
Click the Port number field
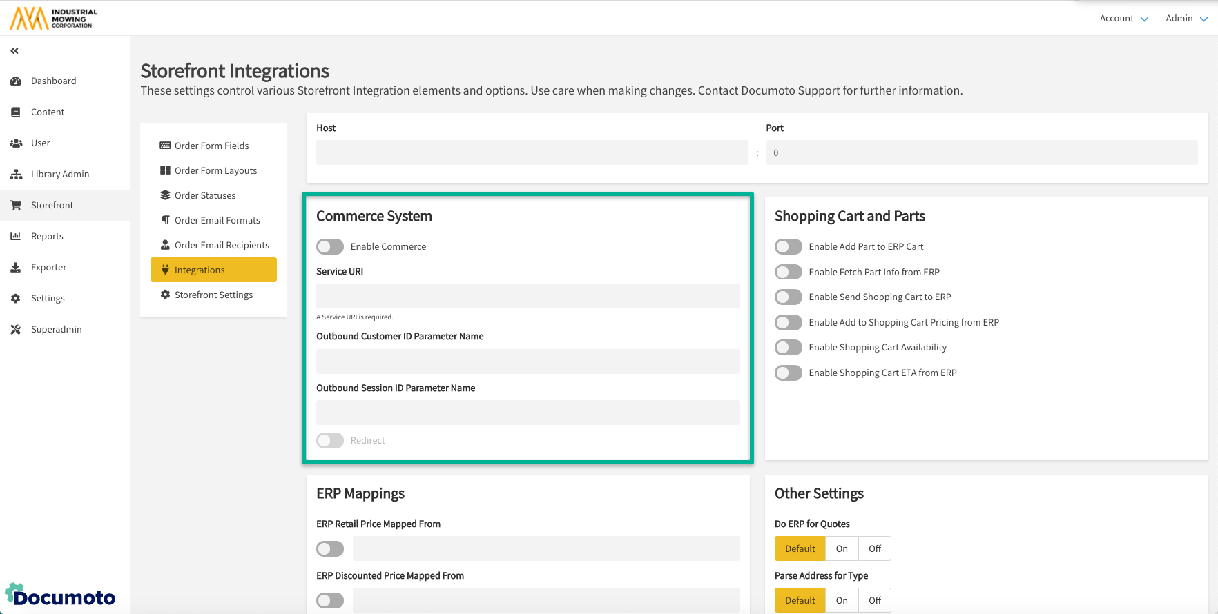(x=981, y=153)
